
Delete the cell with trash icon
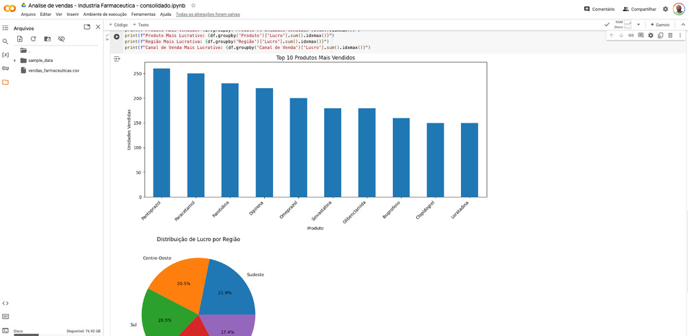click(670, 35)
